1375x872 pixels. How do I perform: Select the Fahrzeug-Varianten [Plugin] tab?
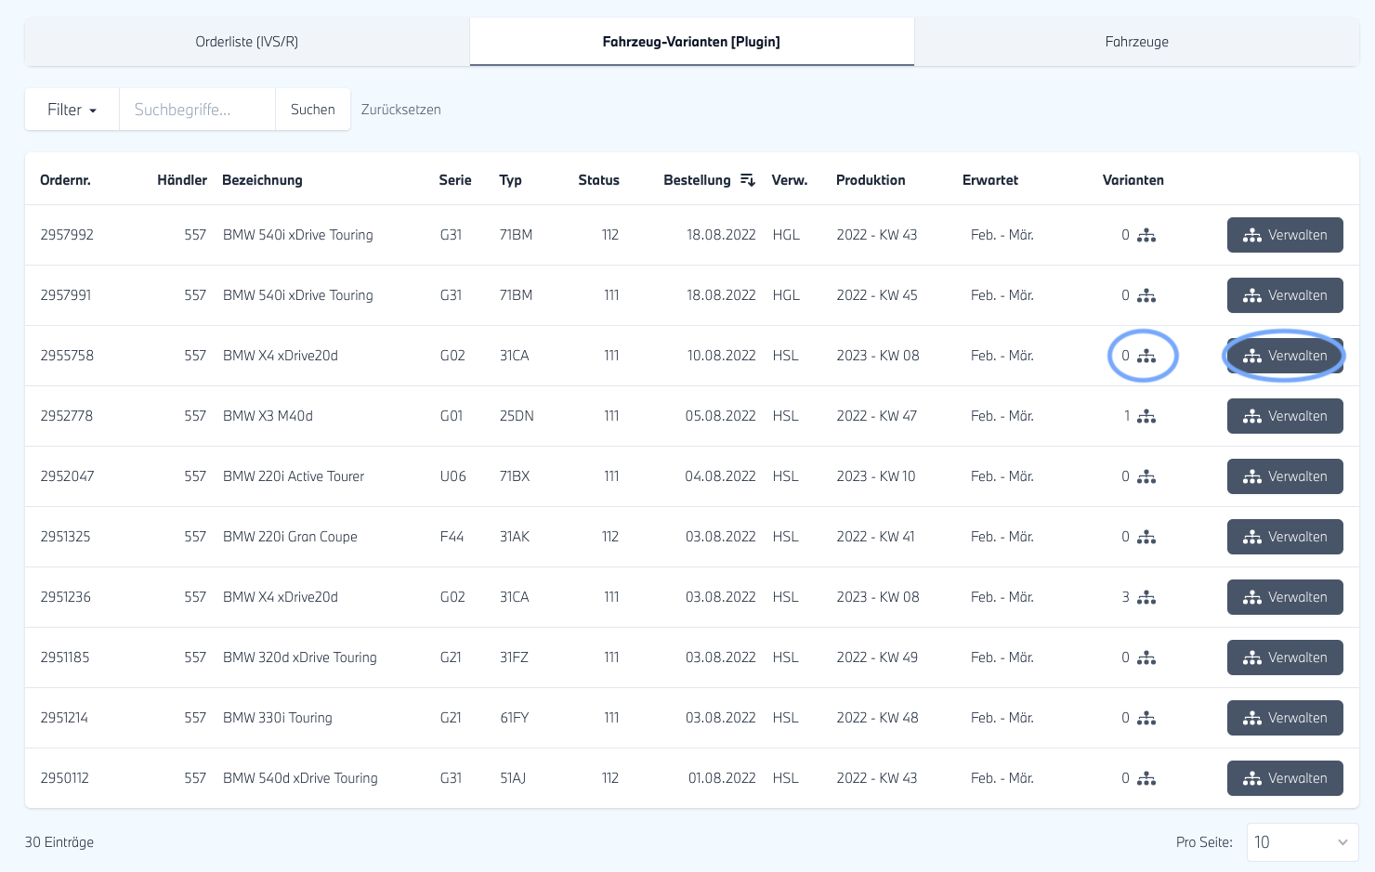tap(691, 42)
